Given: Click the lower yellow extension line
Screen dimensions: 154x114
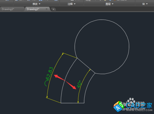Looking at the screenshot, I should (53, 100).
